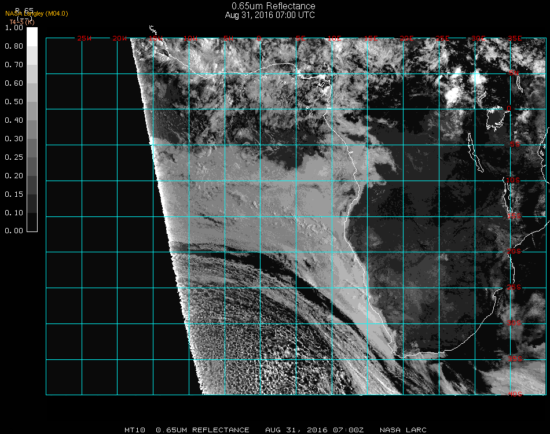Select the 0.20 color scale value

(14, 176)
